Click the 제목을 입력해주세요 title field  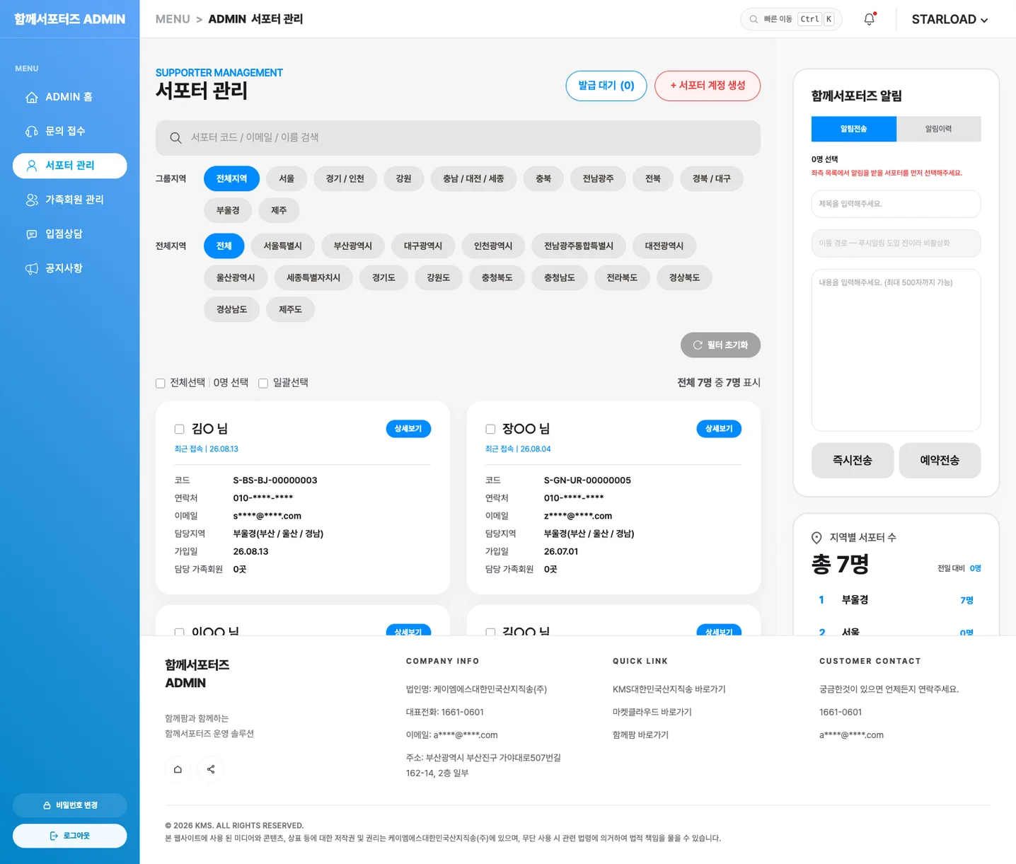point(896,204)
